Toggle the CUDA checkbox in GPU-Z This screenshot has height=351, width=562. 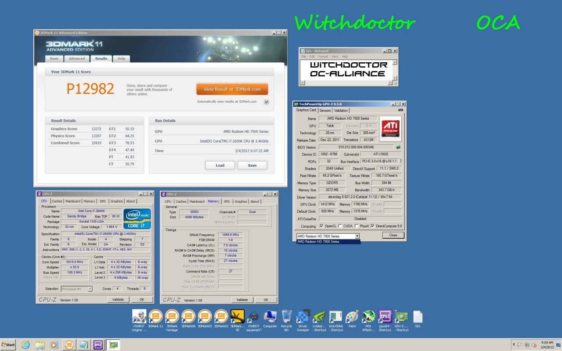tap(341, 226)
